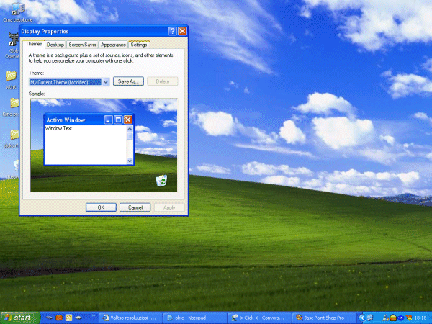Switch to the Screen Saver tab
This screenshot has height=324, width=432.
pyautogui.click(x=82, y=45)
